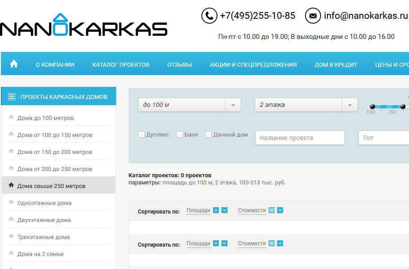Go to Акции и спецпредложения page
Viewport: 409px width, 269px height.
(x=253, y=64)
